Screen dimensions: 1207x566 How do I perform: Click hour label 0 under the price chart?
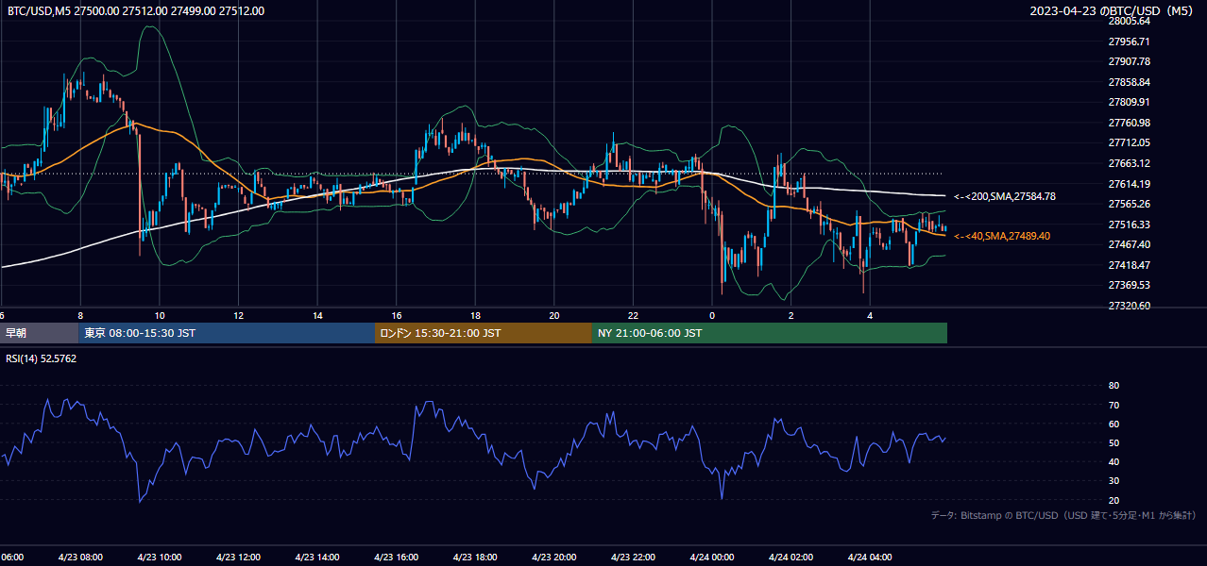711,315
